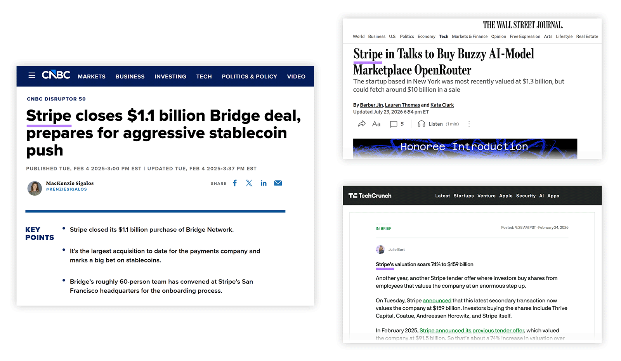Click IN BRIEF label on TechCrunch
This screenshot has height=361, width=621.
tap(383, 228)
